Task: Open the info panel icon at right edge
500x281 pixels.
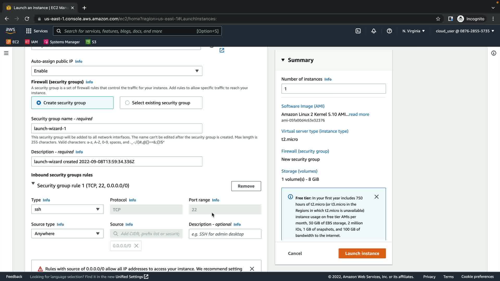Action: pyautogui.click(x=493, y=53)
